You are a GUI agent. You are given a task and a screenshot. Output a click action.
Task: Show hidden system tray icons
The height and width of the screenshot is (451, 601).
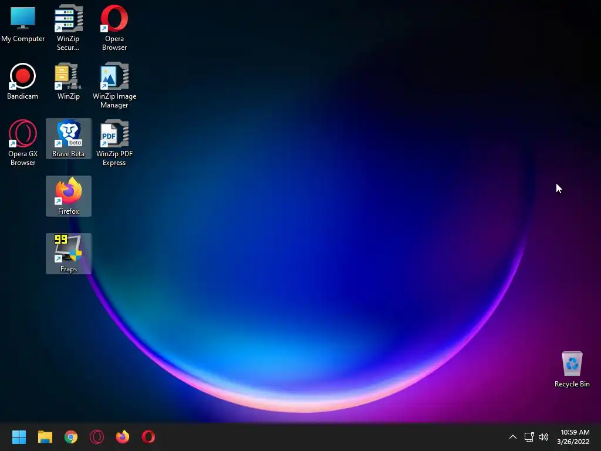[513, 437]
